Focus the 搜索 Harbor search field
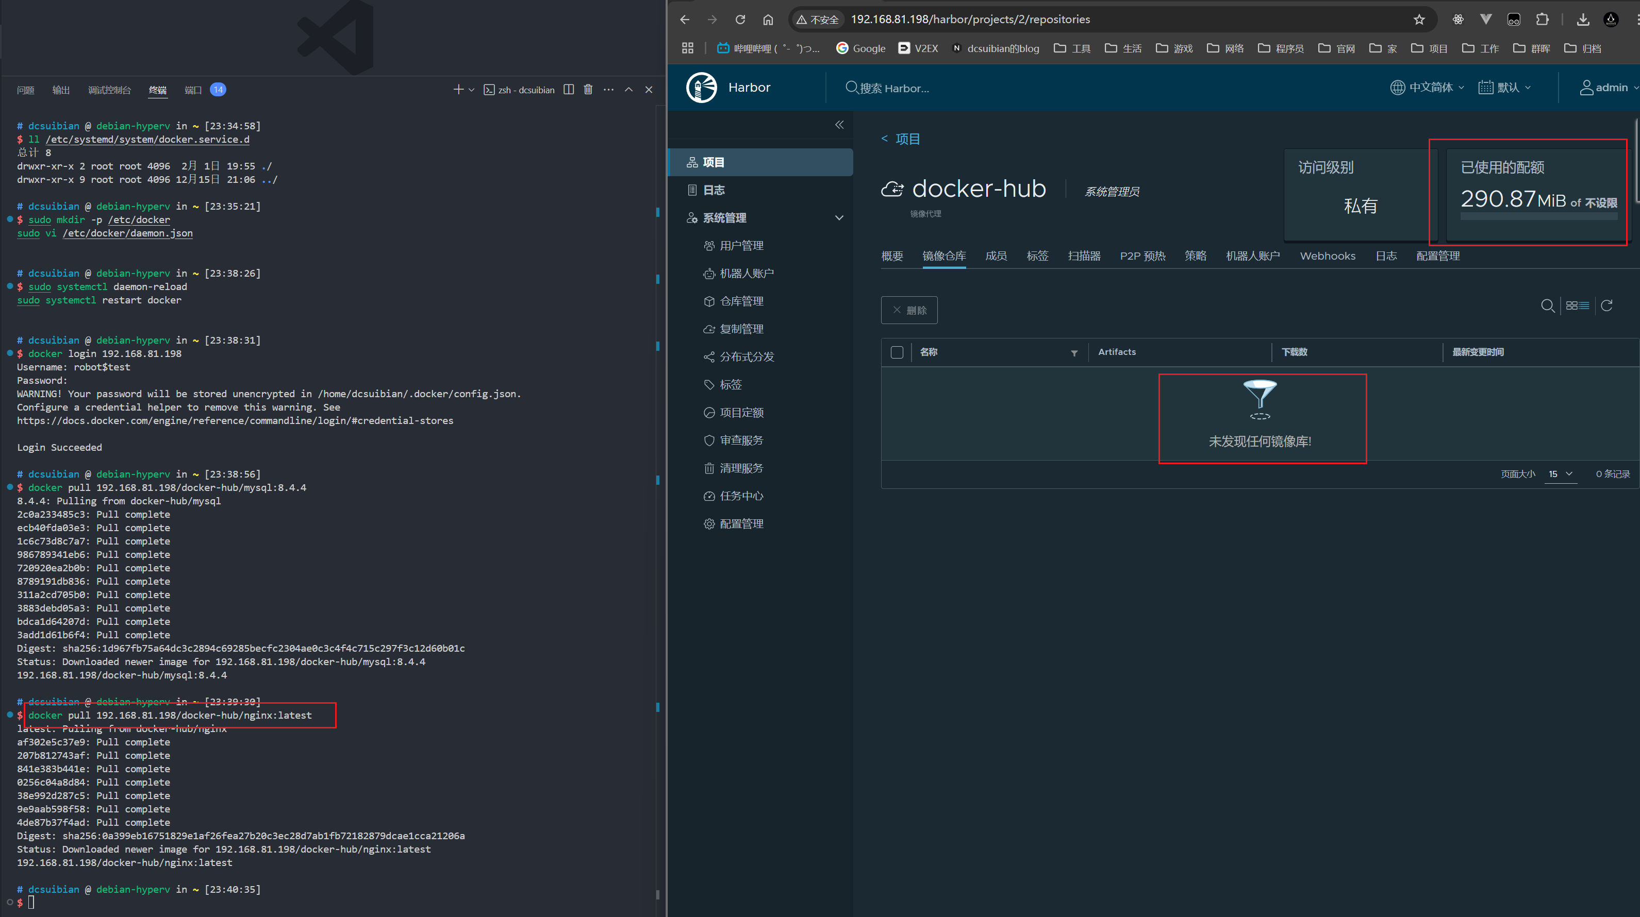Screen dimensions: 1640x917 pyautogui.click(x=894, y=88)
